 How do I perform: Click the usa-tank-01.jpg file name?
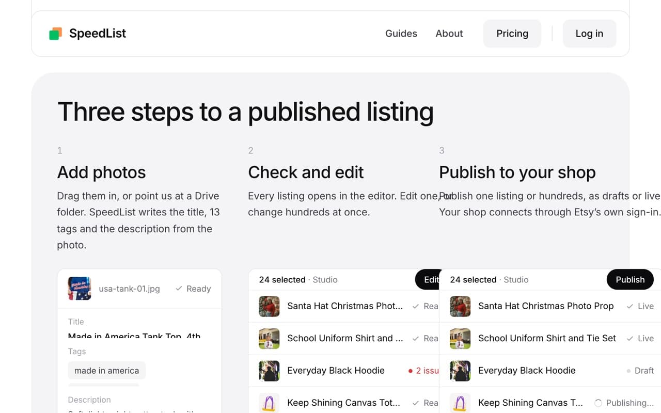coord(129,289)
